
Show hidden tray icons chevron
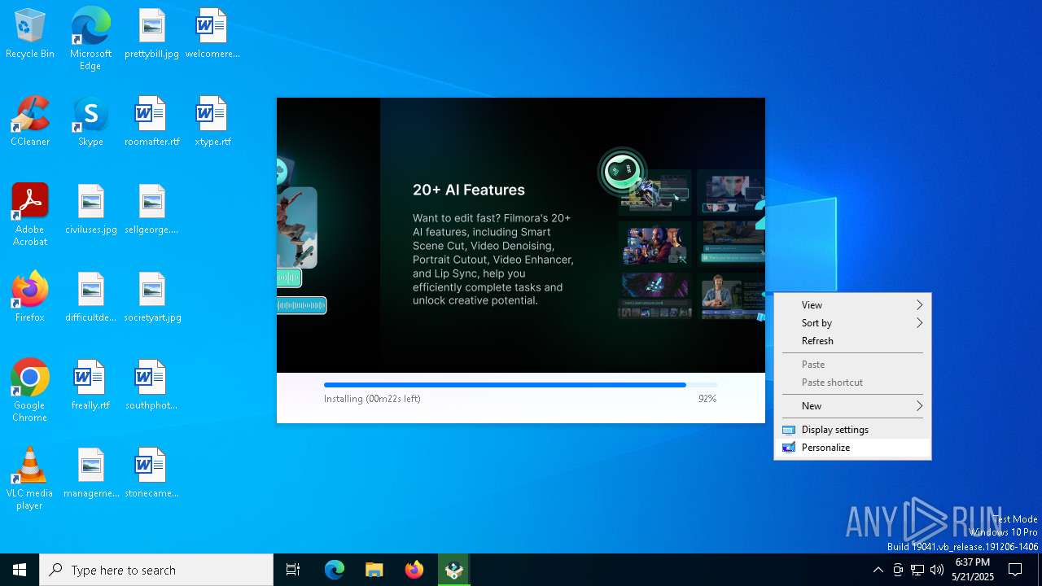[x=878, y=570]
